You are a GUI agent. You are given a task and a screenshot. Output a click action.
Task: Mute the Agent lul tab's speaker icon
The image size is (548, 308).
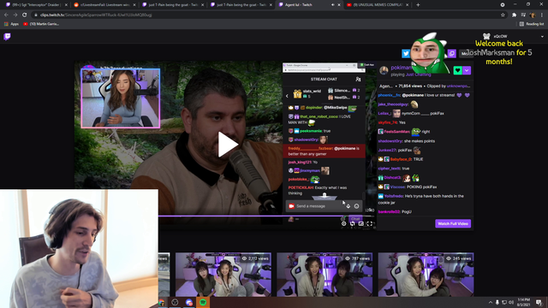click(x=332, y=5)
